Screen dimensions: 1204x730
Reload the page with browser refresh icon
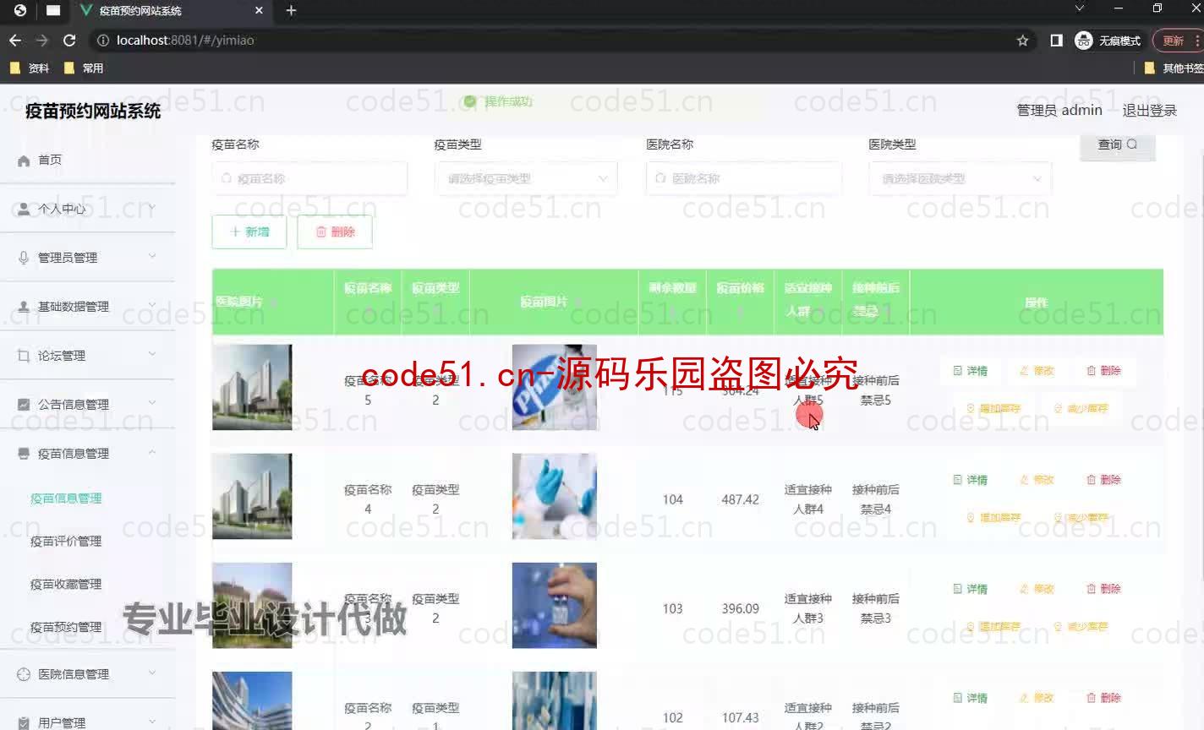point(69,40)
